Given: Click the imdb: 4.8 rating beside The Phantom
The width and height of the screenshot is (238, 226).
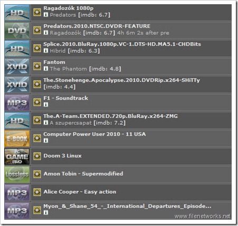Looking at the screenshot, I should pyautogui.click(x=105, y=68).
